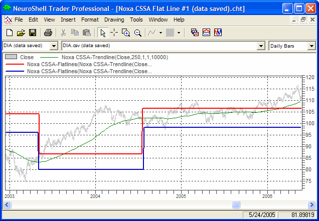Minimize the NeuroShell Trader main window
Image resolution: width=319 pixels, height=221 pixels.
coord(287,9)
